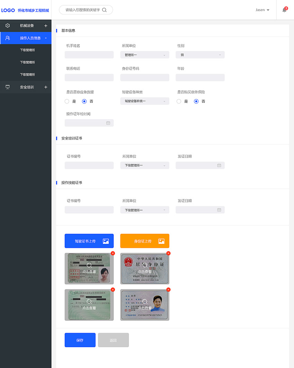Open calendar icon in 安全培训证书 发证日期
The width and height of the screenshot is (294, 368).
219,165
